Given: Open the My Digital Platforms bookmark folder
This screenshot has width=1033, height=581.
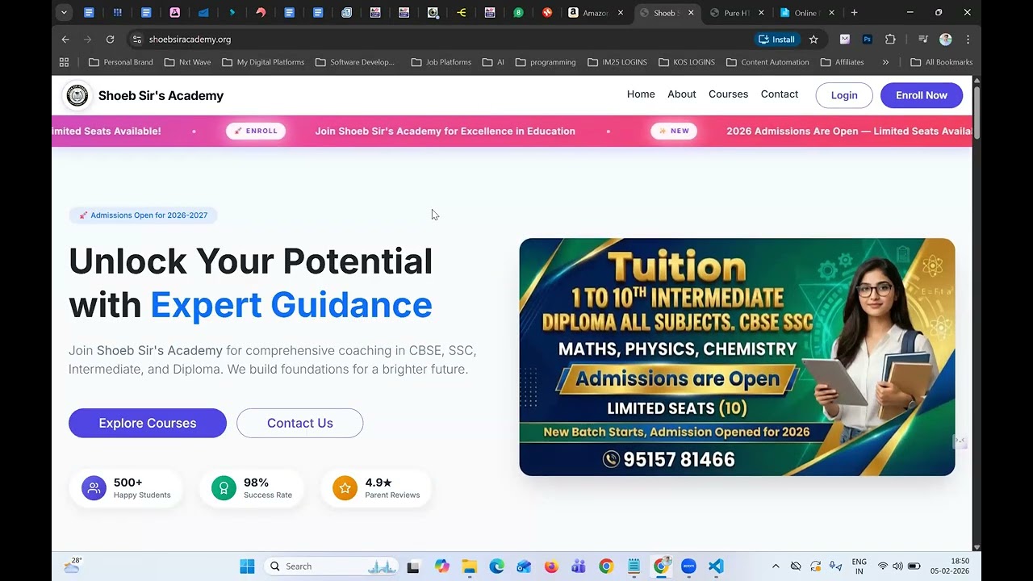Looking at the screenshot, I should click(x=263, y=62).
